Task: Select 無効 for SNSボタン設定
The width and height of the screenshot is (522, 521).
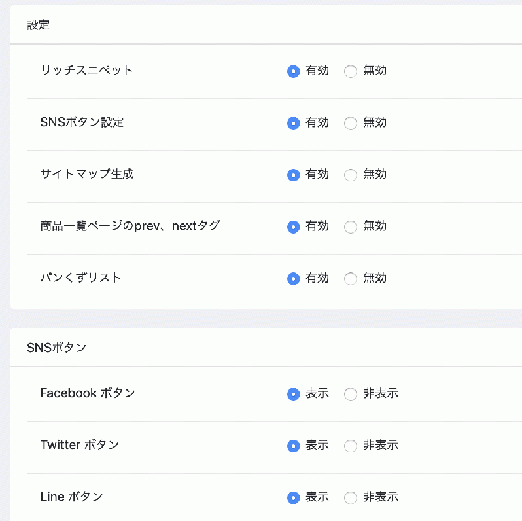Action: point(351,123)
